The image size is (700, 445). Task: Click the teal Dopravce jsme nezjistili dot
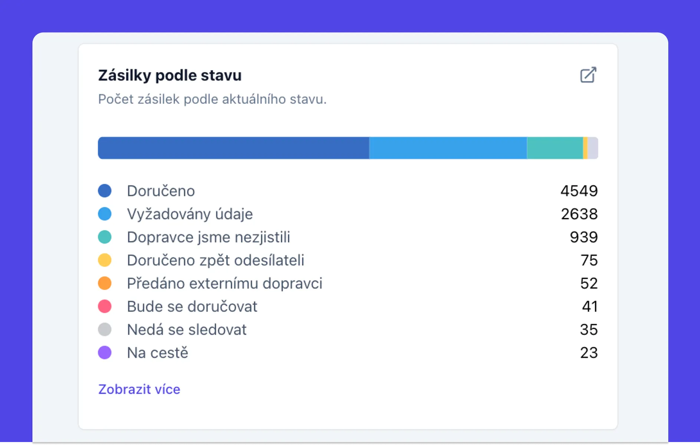coord(105,237)
